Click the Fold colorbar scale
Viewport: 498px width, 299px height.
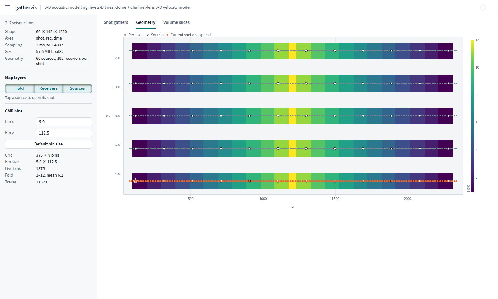coord(472,116)
